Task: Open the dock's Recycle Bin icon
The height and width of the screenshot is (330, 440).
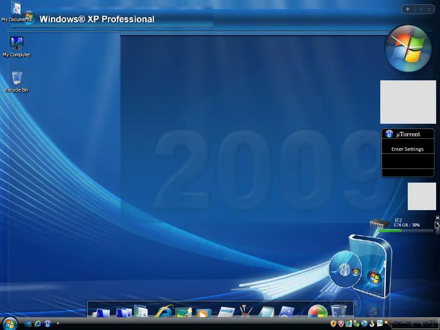Action: 339,311
